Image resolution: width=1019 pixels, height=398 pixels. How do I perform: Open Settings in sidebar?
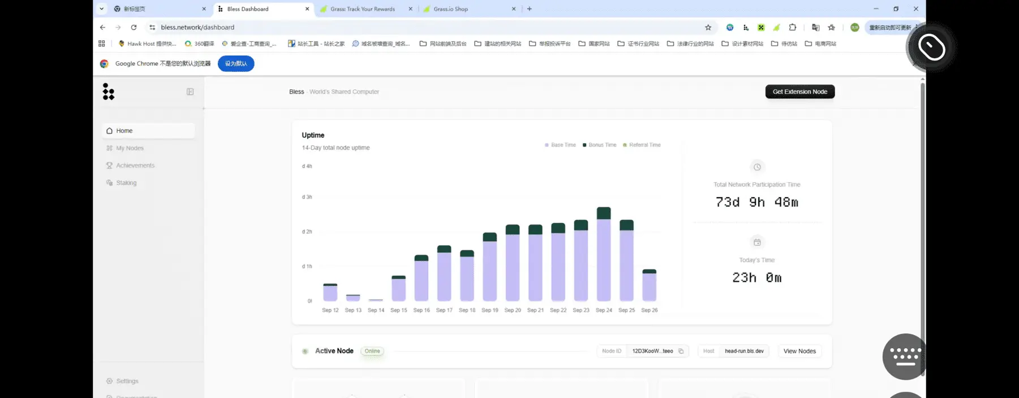pos(122,381)
